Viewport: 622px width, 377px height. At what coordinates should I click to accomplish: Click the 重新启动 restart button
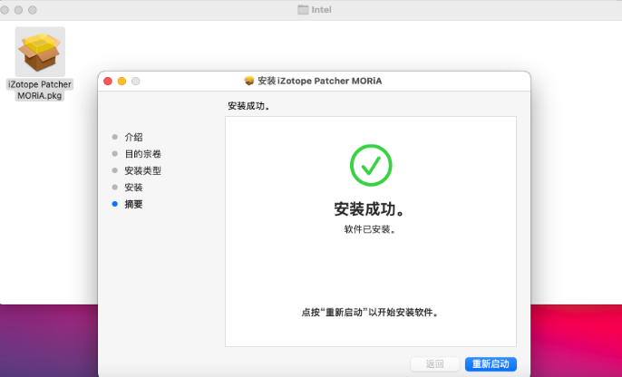[x=491, y=364]
